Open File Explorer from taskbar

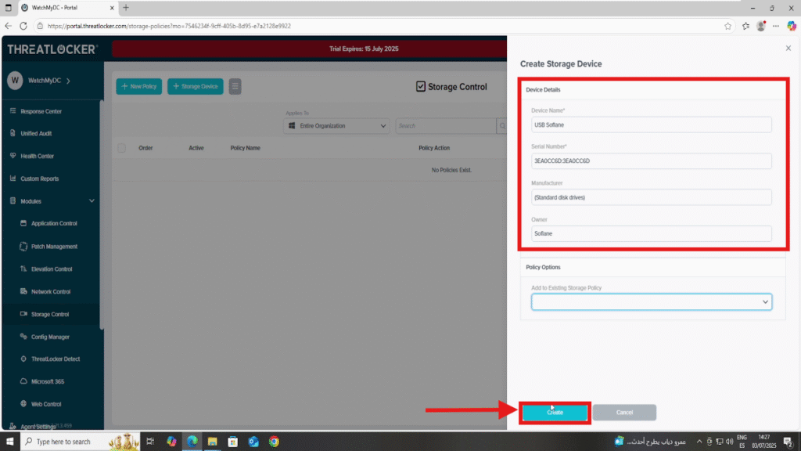click(213, 442)
